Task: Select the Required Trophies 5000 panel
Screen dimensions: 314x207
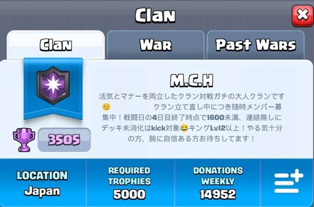Action: pos(130,183)
